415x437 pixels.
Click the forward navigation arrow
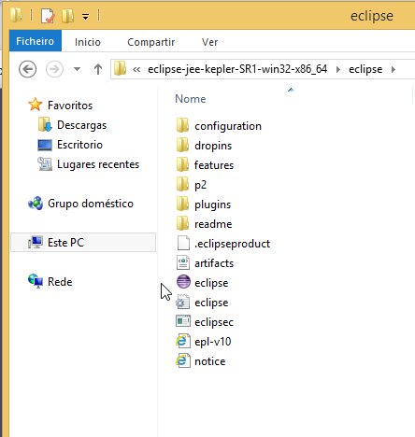coord(54,69)
